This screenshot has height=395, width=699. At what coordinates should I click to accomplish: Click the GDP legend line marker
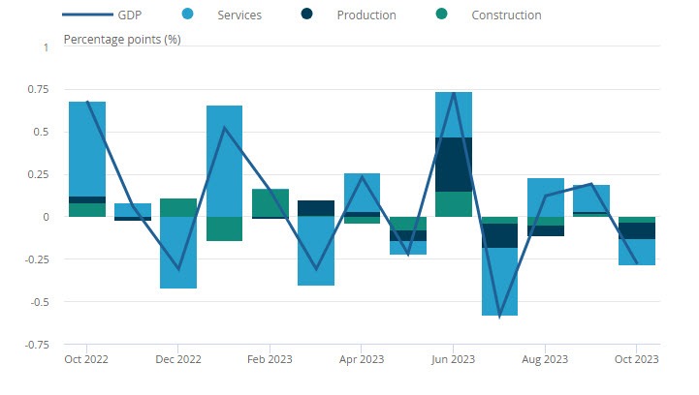click(x=87, y=15)
